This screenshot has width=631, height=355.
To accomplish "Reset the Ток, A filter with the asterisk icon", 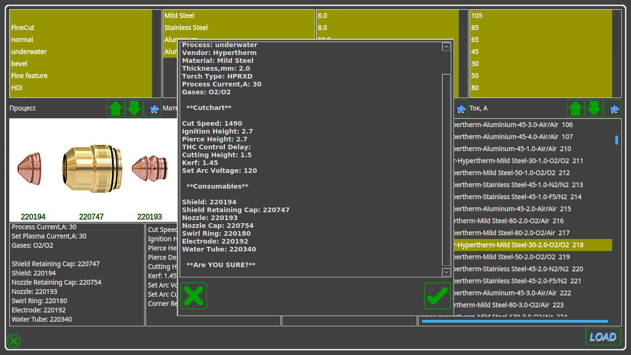I will point(613,109).
